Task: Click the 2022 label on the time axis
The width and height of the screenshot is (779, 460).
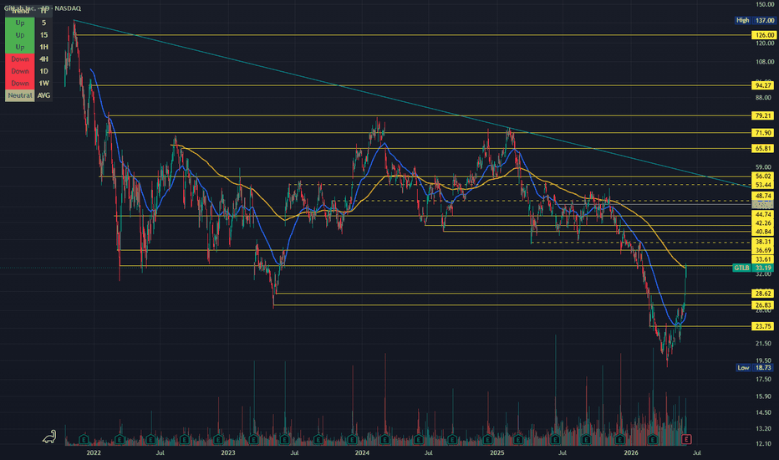Action: tap(94, 452)
